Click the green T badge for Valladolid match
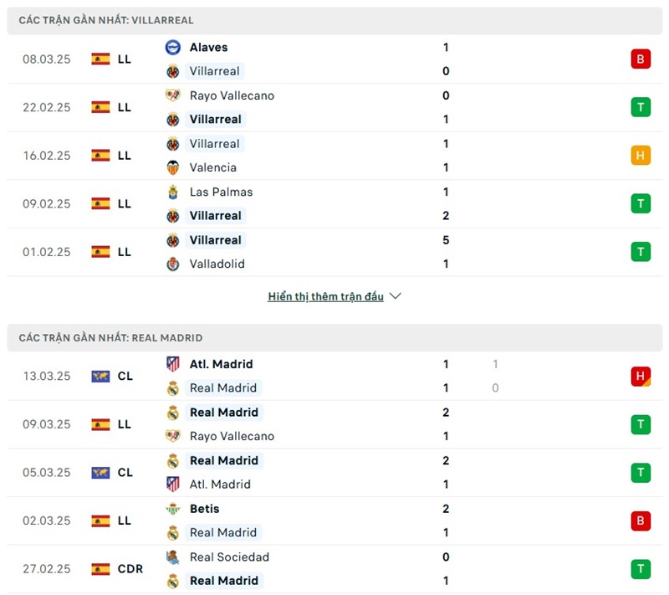The width and height of the screenshot is (669, 595). tap(641, 252)
